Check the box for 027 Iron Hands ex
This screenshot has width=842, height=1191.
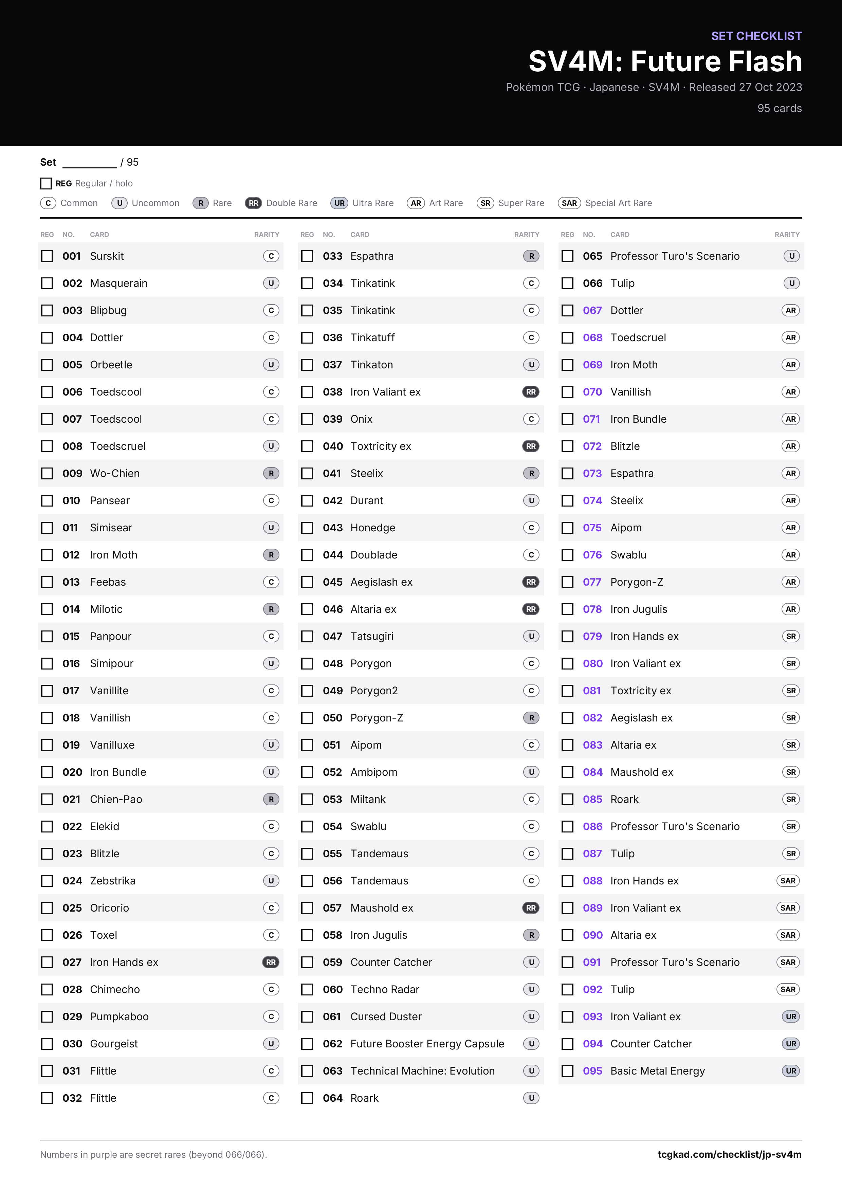(47, 962)
